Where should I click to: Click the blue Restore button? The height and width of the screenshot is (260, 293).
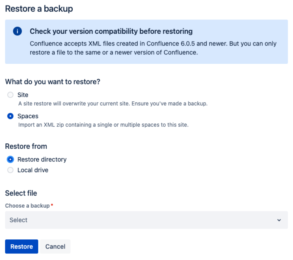point(22,247)
